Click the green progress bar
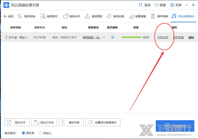This screenshot has width=198, height=139. click(x=131, y=37)
